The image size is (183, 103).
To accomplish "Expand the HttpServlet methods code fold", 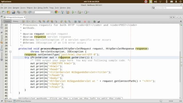I will point(10,99).
